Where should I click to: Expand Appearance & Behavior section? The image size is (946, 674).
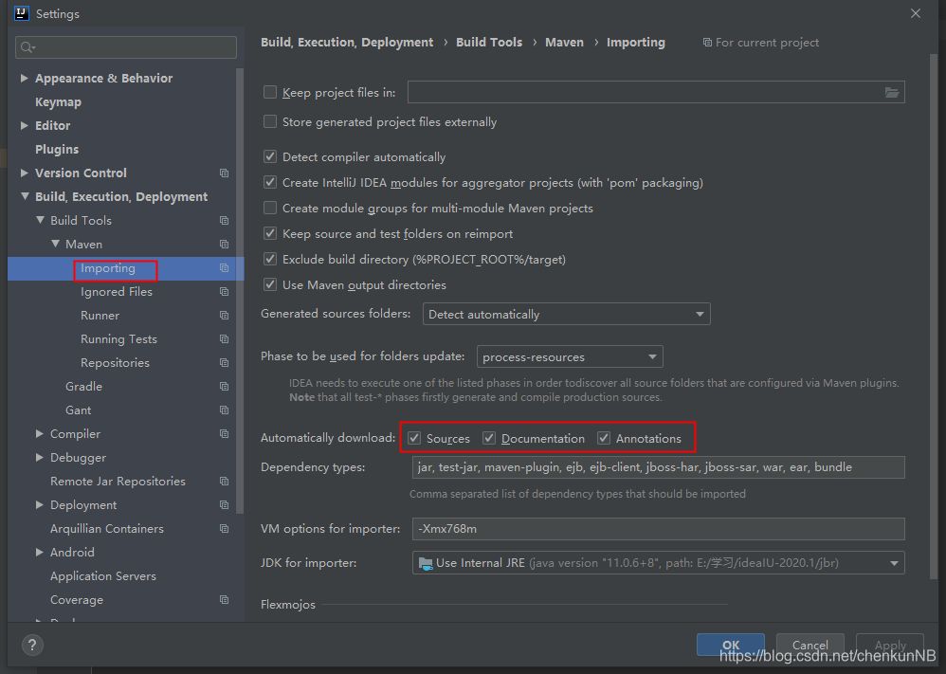coord(24,78)
